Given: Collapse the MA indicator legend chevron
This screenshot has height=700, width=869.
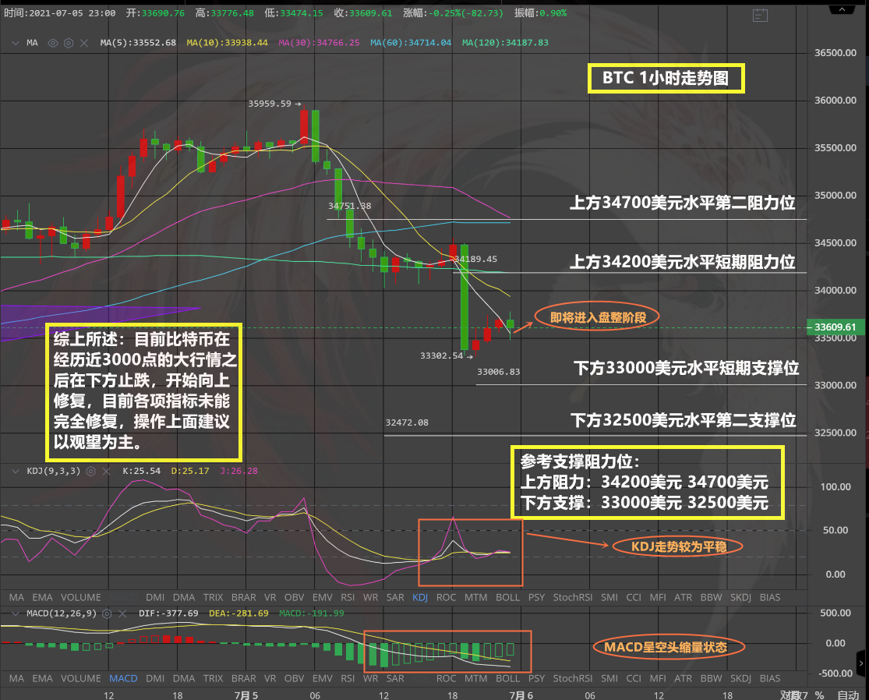Looking at the screenshot, I should point(16,43).
